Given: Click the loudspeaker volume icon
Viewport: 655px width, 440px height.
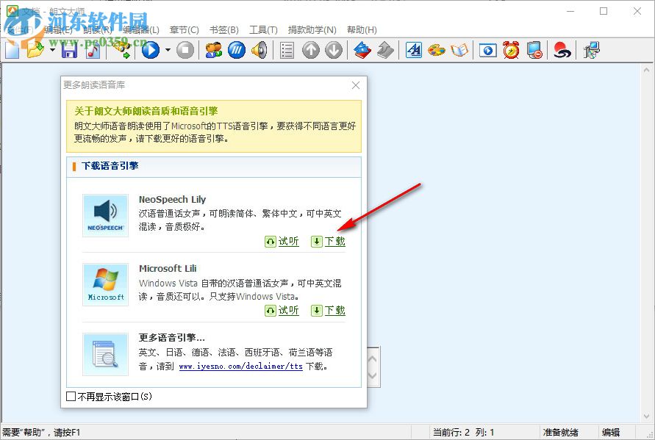Looking at the screenshot, I should 259,50.
